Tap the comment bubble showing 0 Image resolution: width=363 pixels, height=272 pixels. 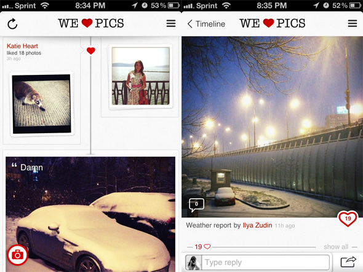[x=196, y=204]
